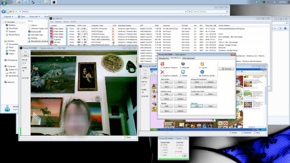Click the pause button in audio capture window
Viewport: 290px width, 163px height.
tap(184, 155)
